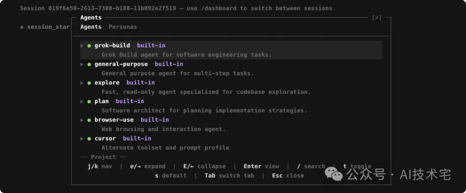Expand the grok-build agent arrow
The width and height of the screenshot is (466, 193).
82,46
